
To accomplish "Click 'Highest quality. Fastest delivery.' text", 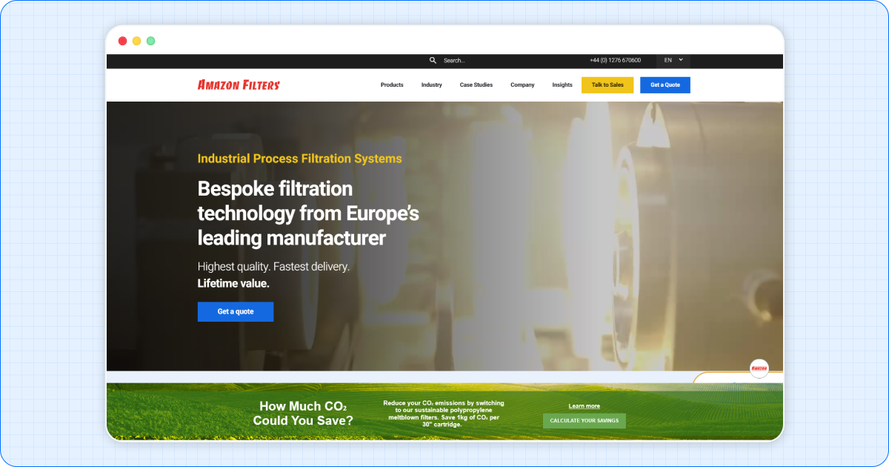I will pyautogui.click(x=273, y=266).
